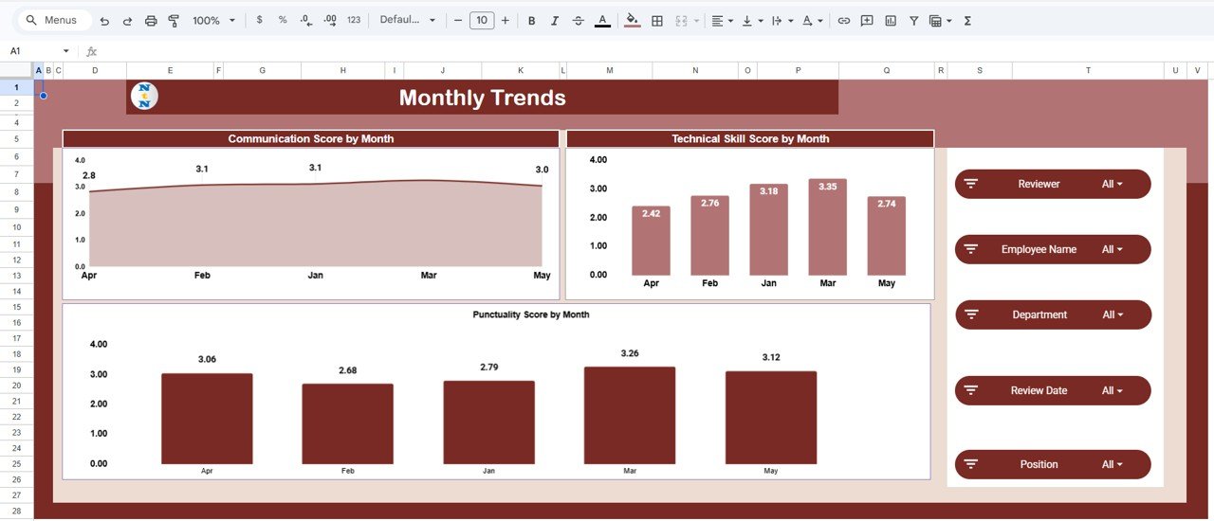Select Communication Score by Month header
This screenshot has width=1214, height=521.
pyautogui.click(x=311, y=138)
